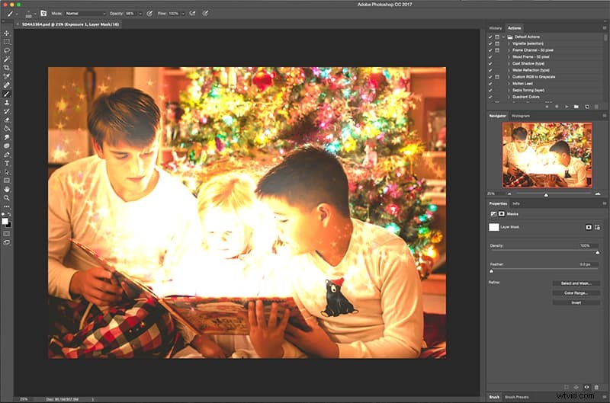Screen dimensions: 610x403
Task: Select the Clone Stamp tool
Action: tap(7, 103)
